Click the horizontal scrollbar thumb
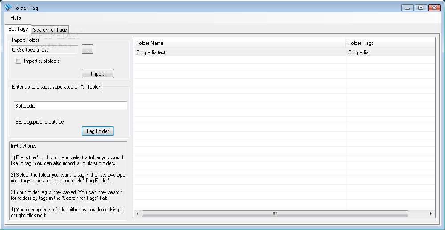Image resolution: width=445 pixels, height=230 pixels. point(274,214)
